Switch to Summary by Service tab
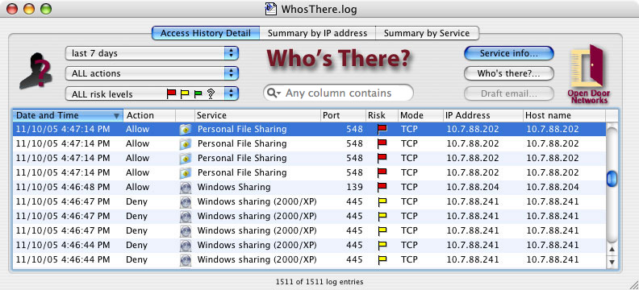This screenshot has height=290, width=639. tap(427, 33)
